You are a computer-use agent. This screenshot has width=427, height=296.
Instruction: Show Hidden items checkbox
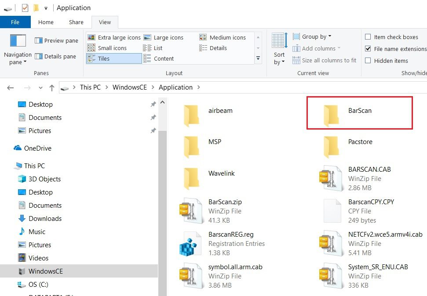point(368,61)
